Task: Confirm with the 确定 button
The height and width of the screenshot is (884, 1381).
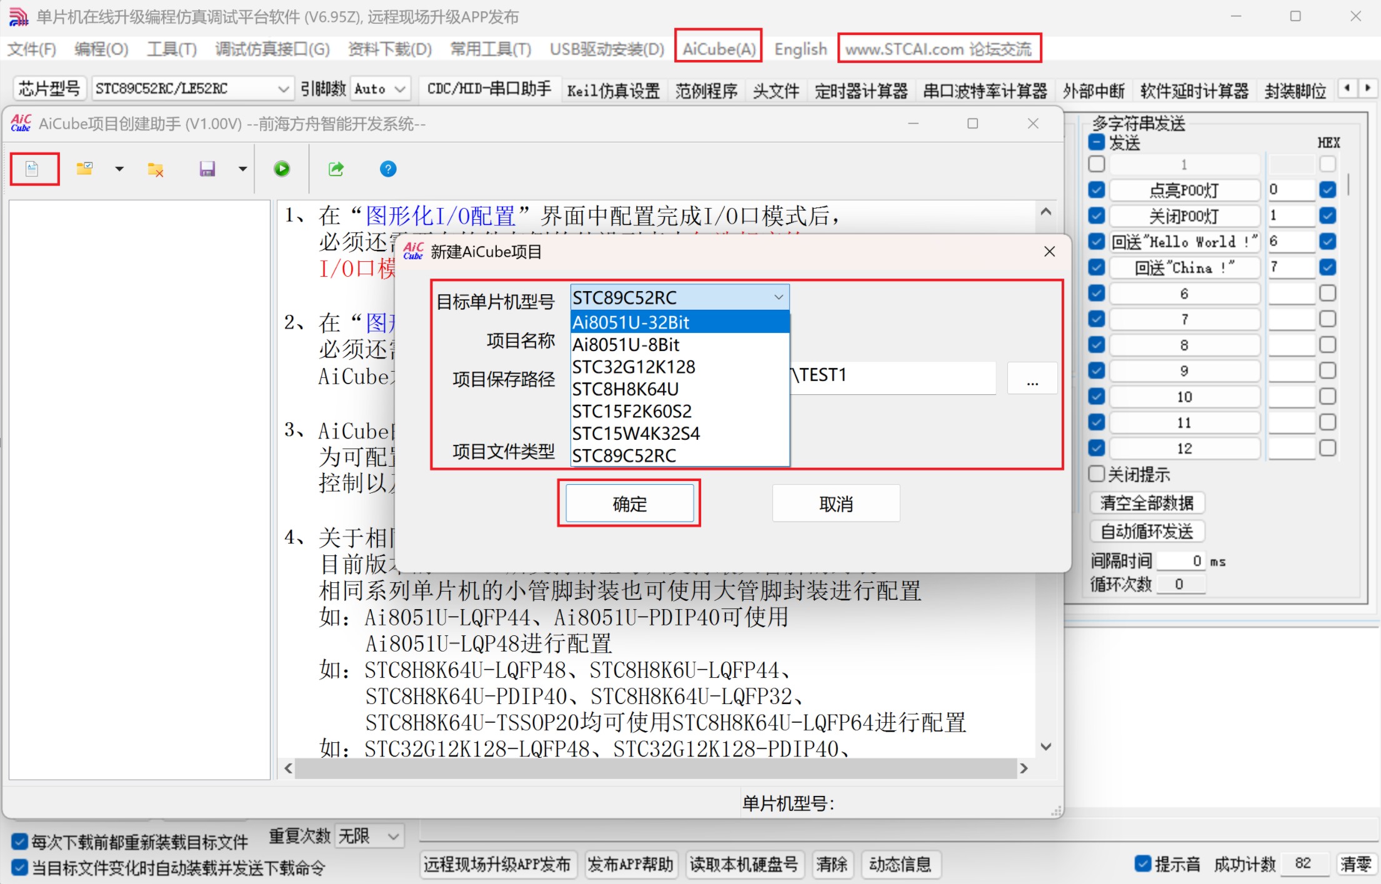Action: (629, 504)
